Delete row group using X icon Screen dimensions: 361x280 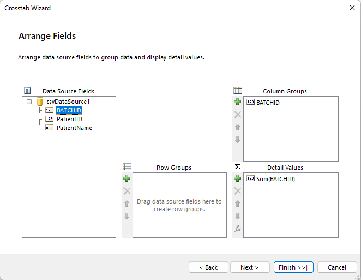click(x=127, y=191)
